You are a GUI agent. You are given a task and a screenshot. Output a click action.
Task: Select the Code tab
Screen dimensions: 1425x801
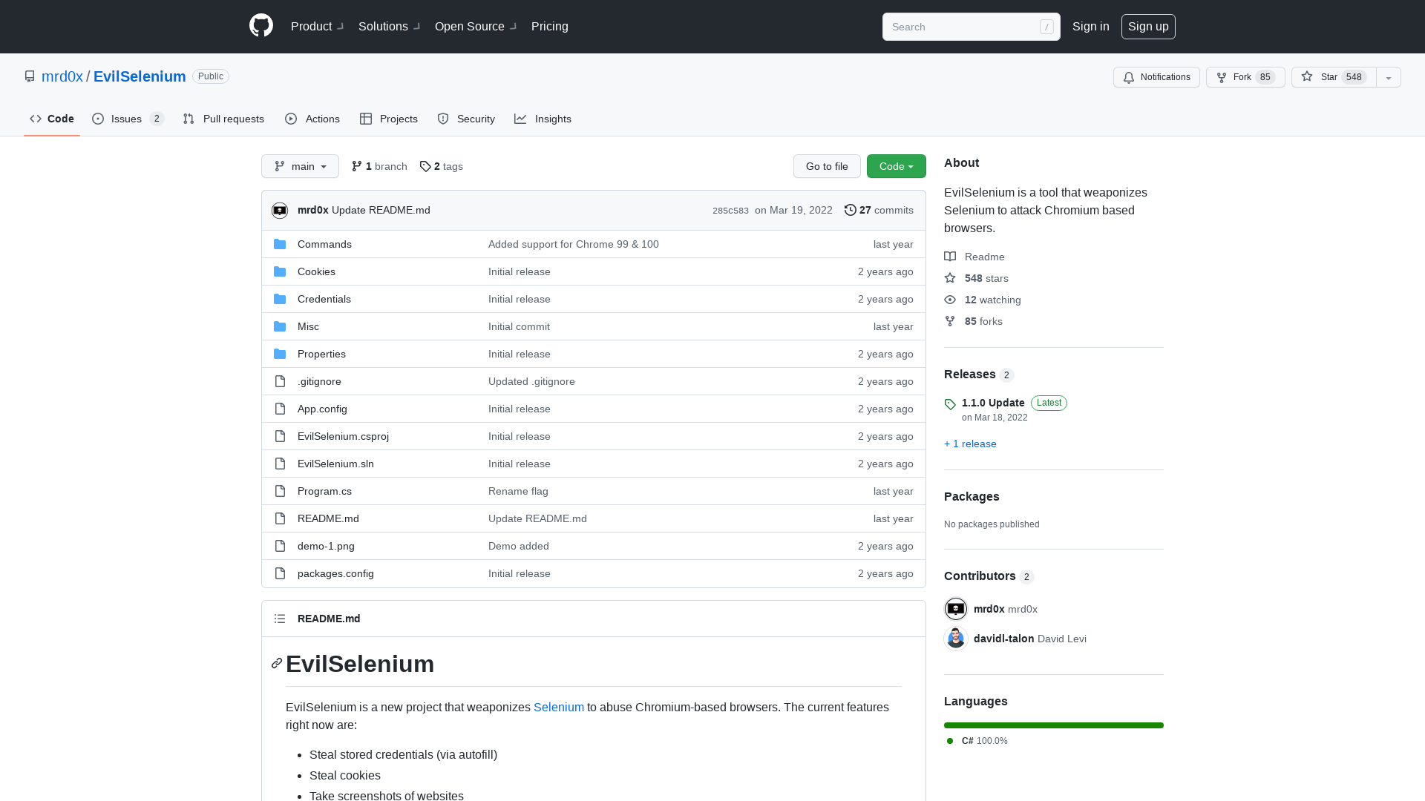point(52,119)
